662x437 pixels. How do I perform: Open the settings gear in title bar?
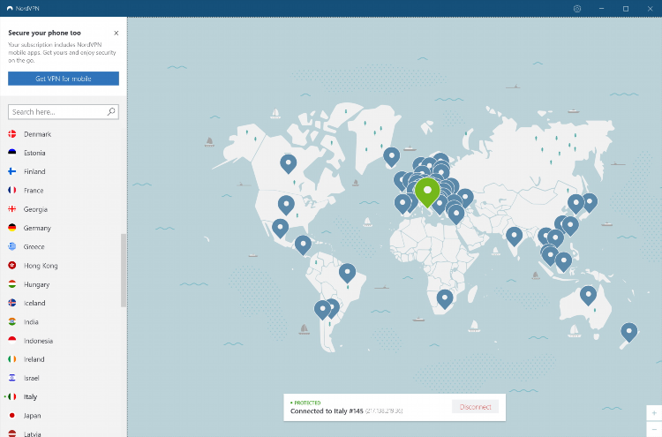577,9
